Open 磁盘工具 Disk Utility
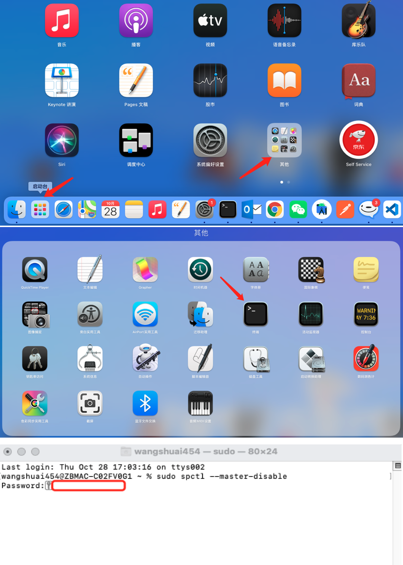Image resolution: width=403 pixels, height=565 pixels. (256, 359)
